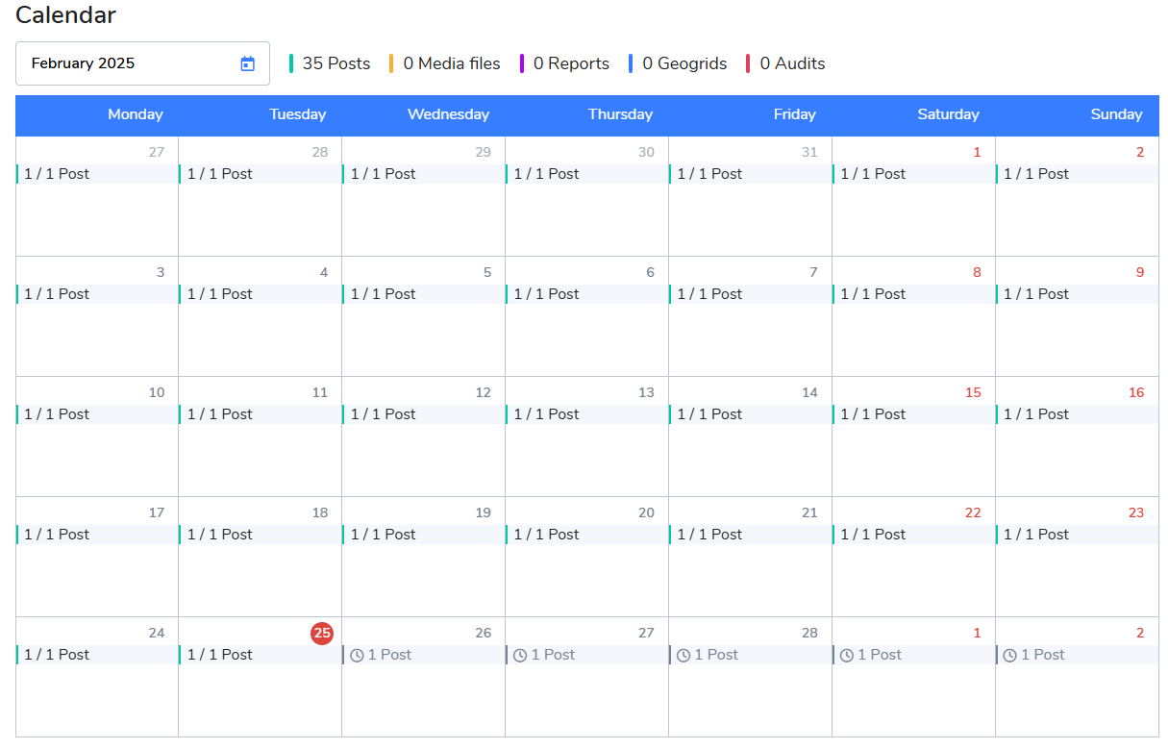Select the Monday column header
This screenshot has width=1168, height=749.
point(136,114)
